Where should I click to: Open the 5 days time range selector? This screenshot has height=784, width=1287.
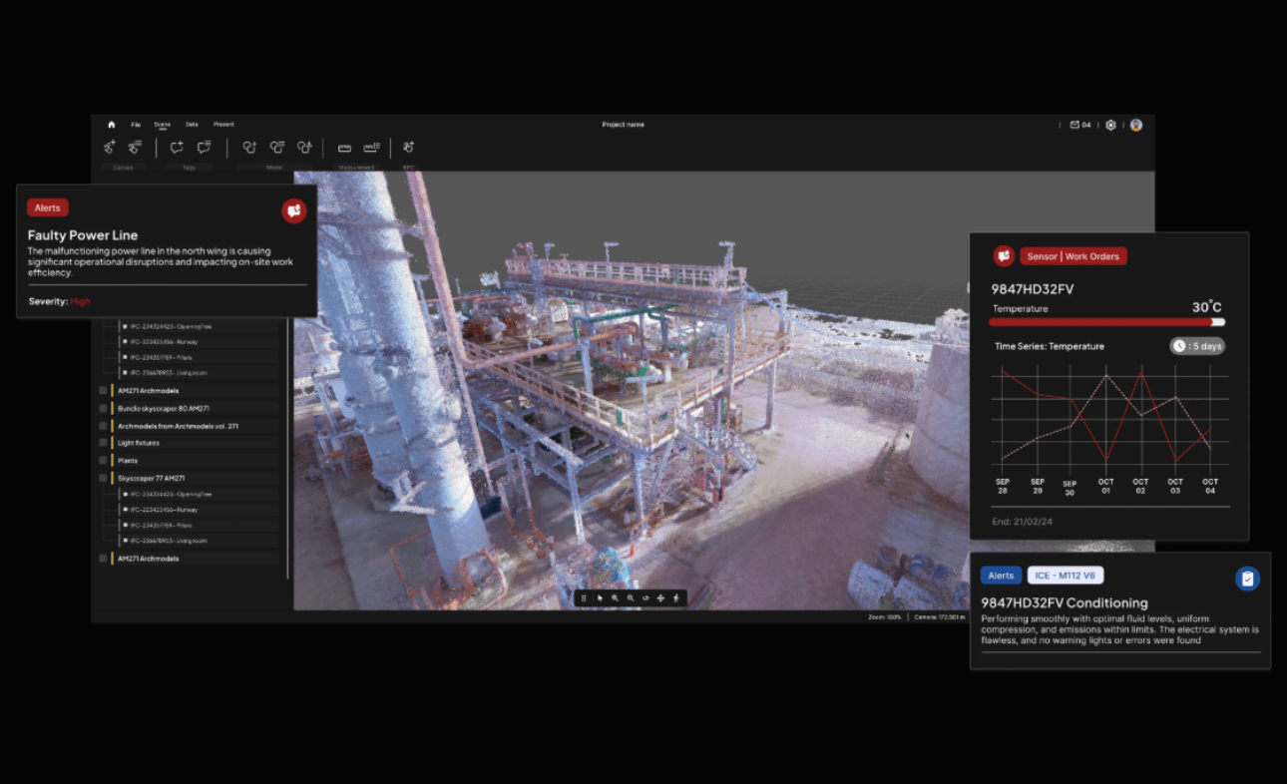(x=1196, y=346)
